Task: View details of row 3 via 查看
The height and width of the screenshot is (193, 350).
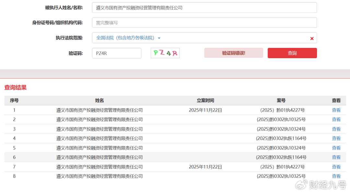Action: point(336,129)
